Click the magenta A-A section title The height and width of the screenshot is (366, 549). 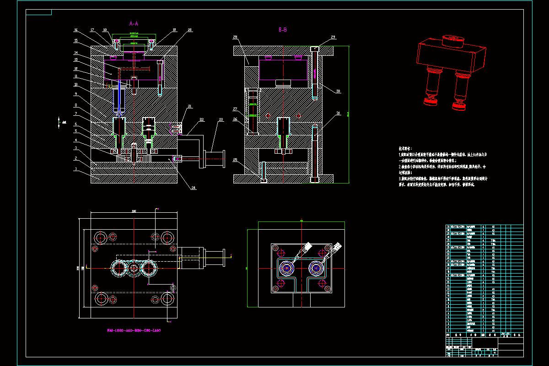[134, 23]
